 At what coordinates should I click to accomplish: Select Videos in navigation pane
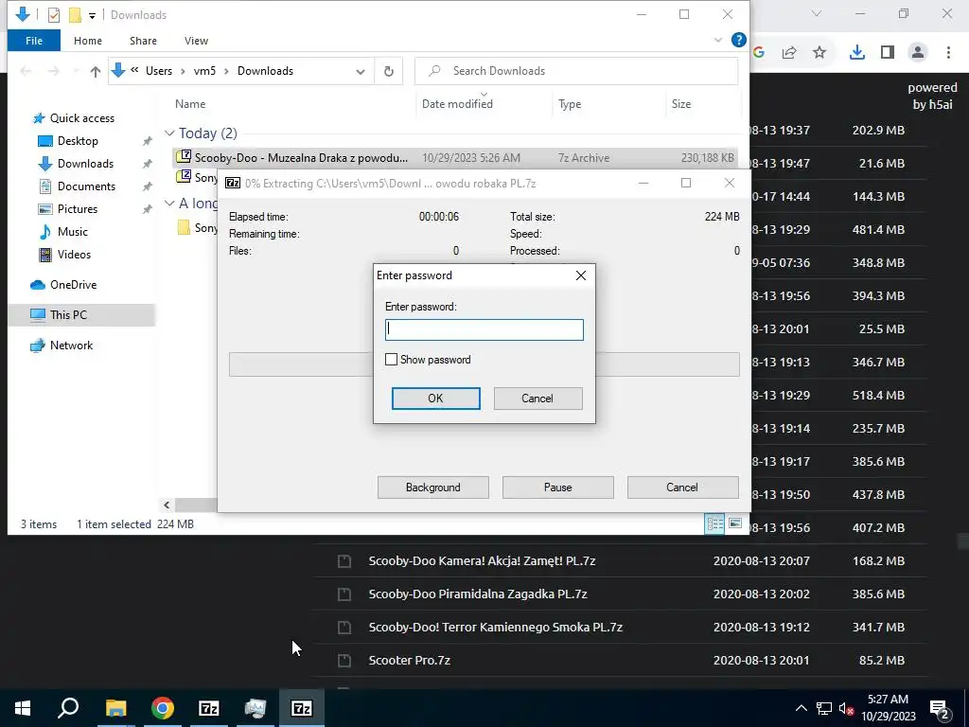74,255
